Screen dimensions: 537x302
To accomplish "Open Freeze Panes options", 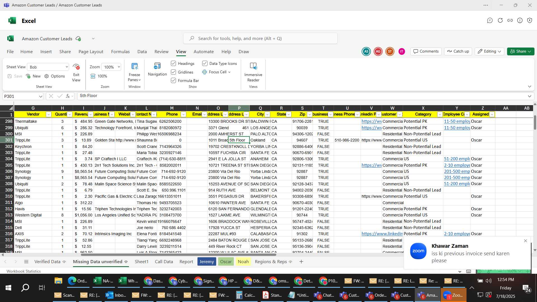I will [134, 72].
